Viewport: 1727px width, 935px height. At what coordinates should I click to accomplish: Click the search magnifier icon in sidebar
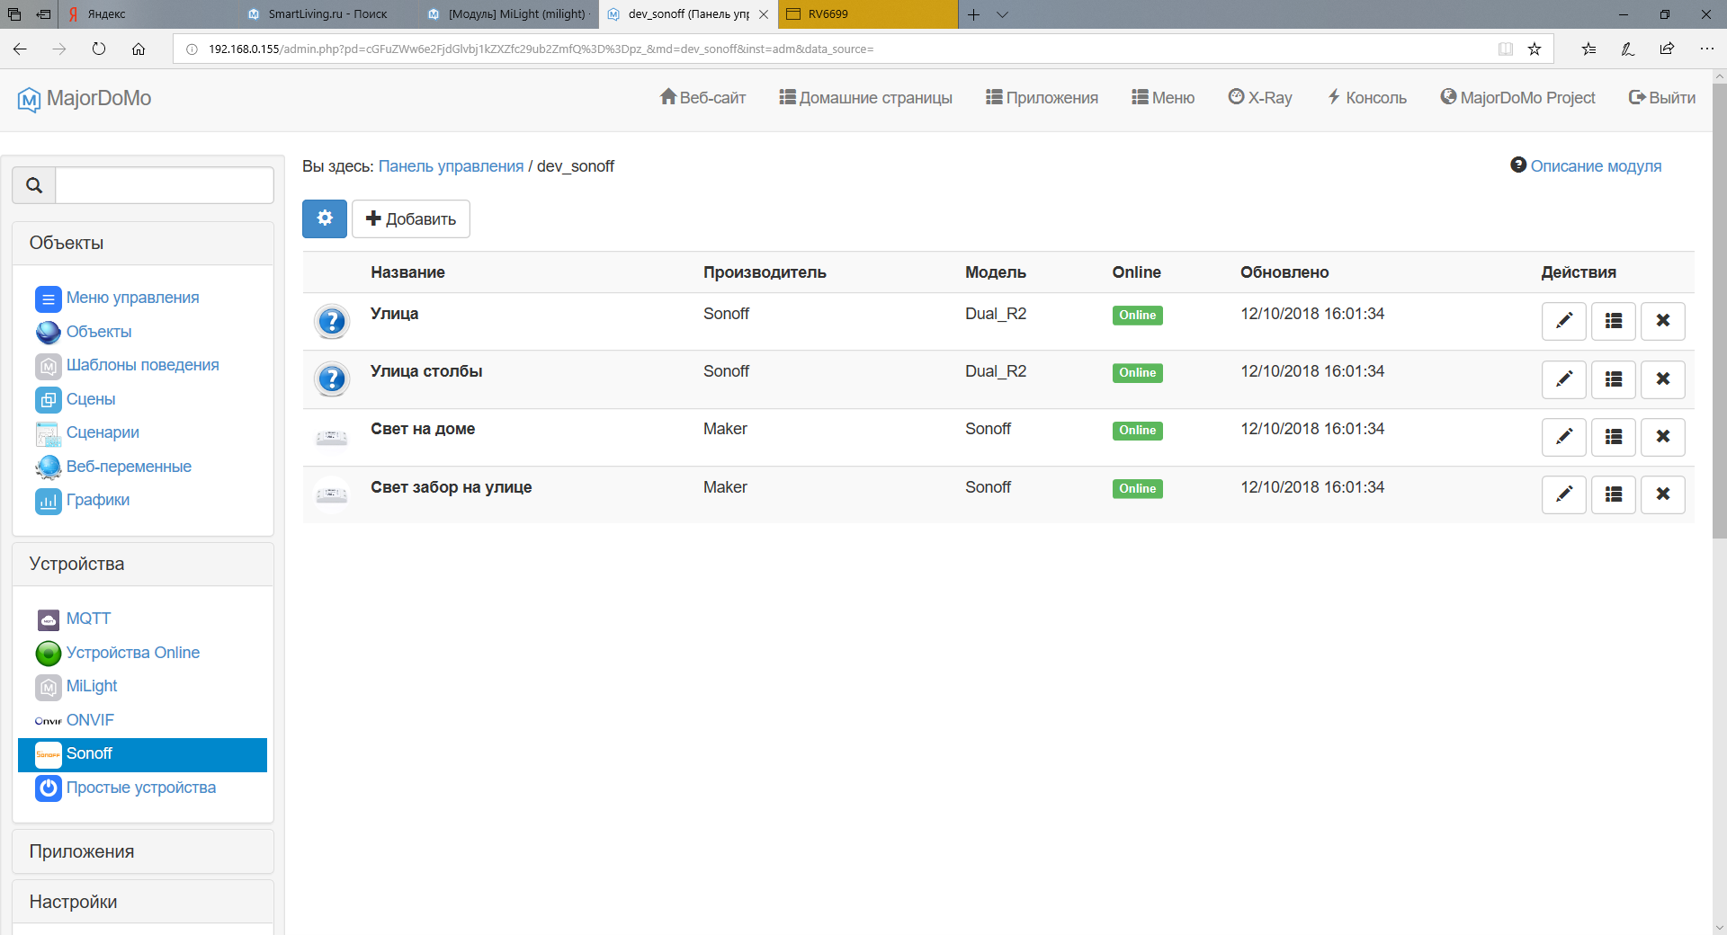point(34,185)
